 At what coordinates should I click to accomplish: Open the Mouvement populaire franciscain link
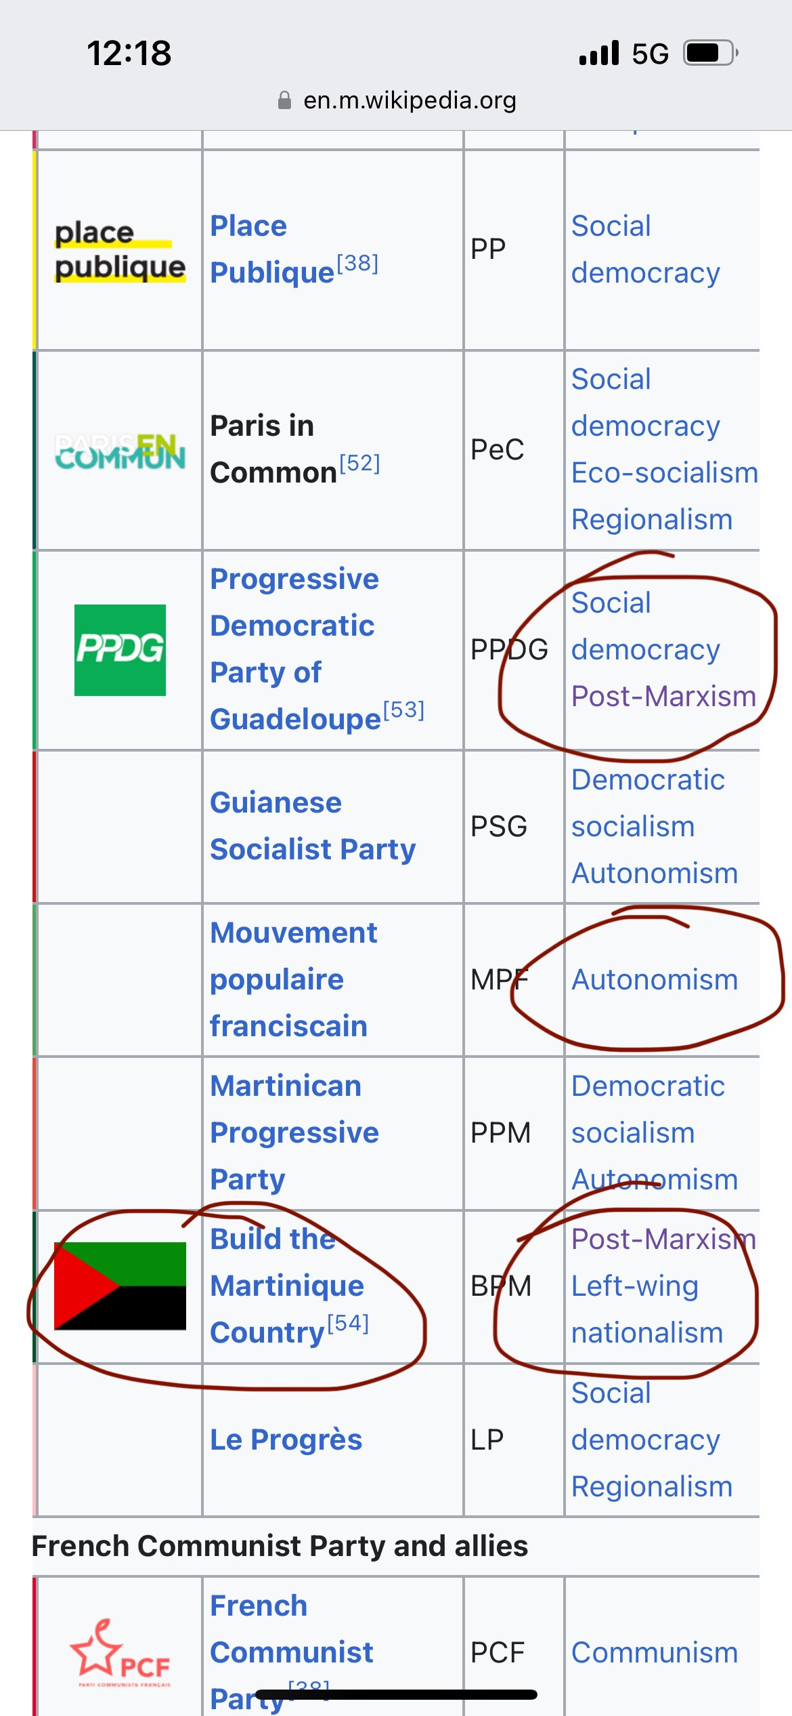[293, 979]
